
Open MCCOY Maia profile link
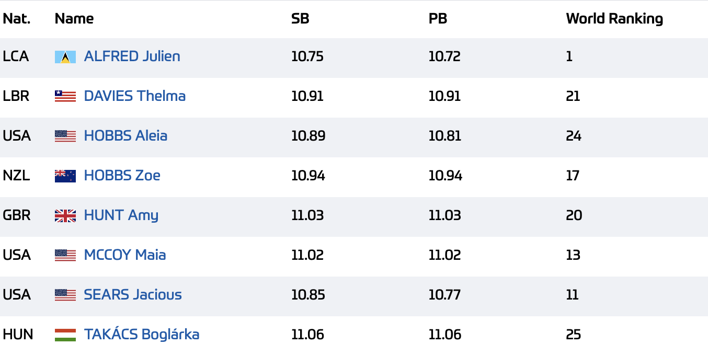pyautogui.click(x=125, y=255)
